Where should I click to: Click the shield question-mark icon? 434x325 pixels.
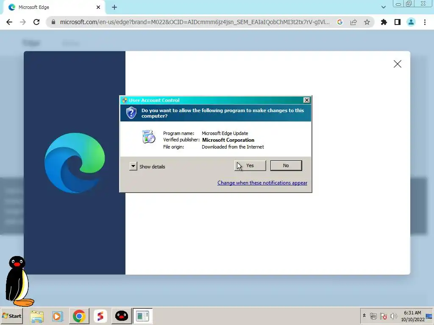[x=131, y=113]
